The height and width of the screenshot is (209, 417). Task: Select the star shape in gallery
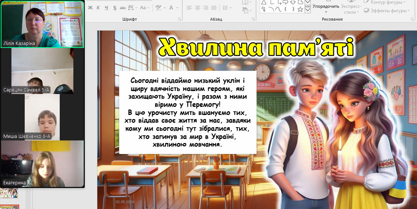pyautogui.click(x=300, y=10)
